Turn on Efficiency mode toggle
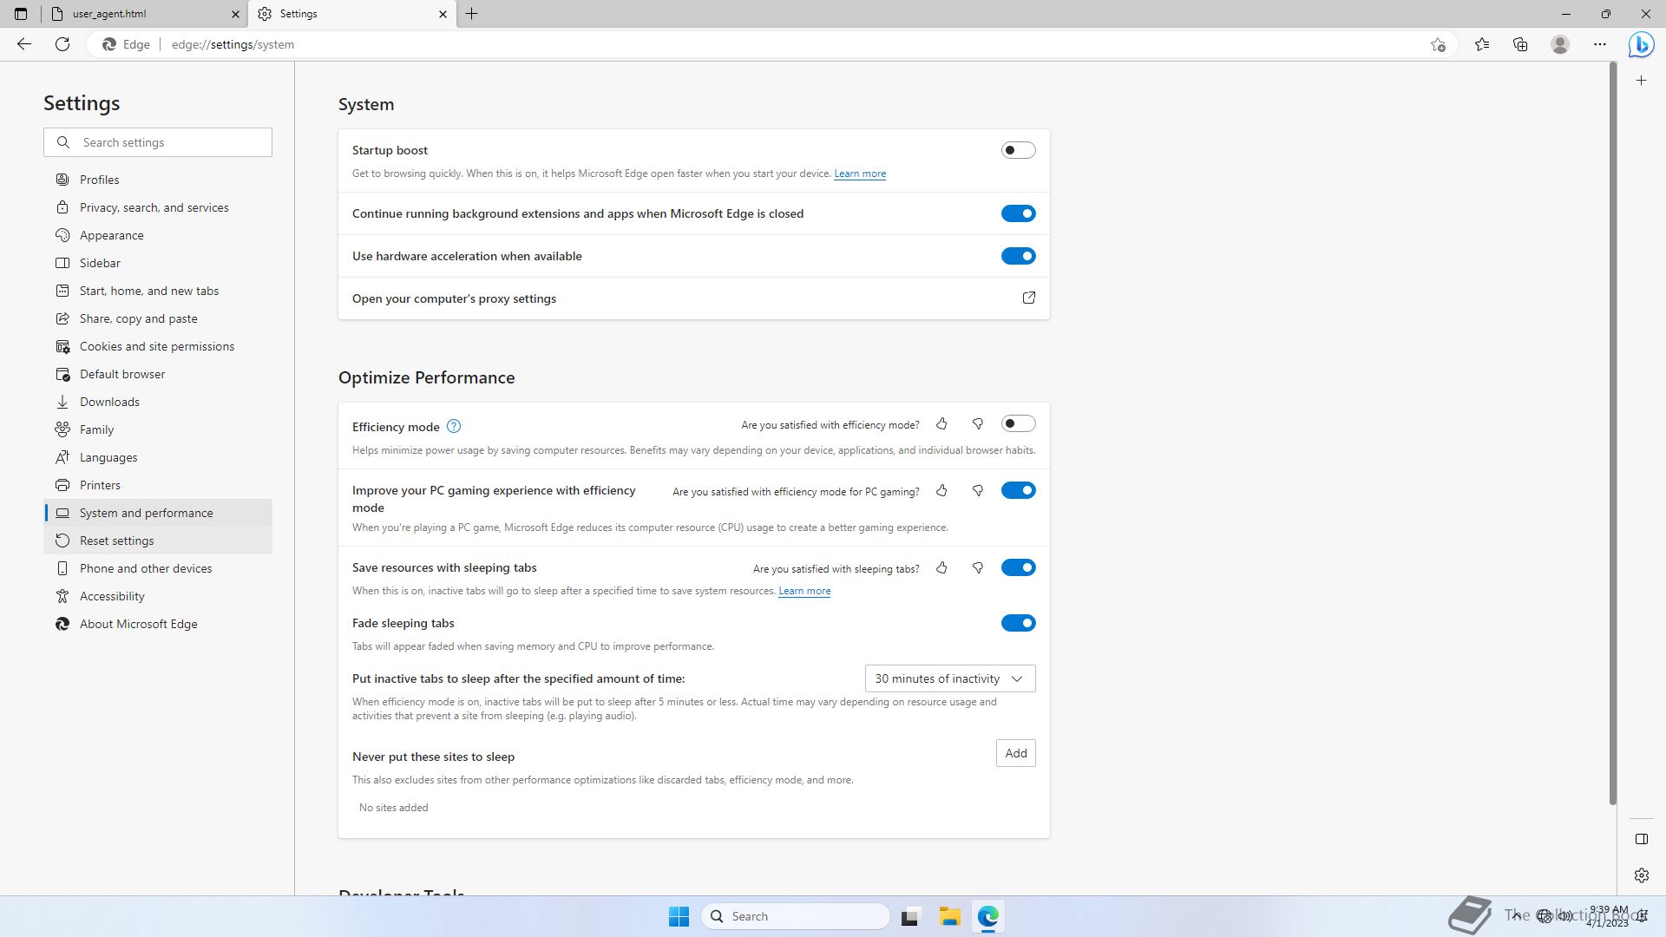 pyautogui.click(x=1018, y=423)
